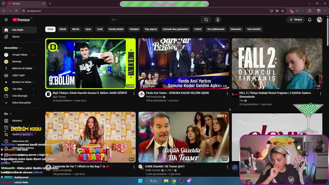Viewport: 329px width, 185px height.
Task: Open Poll Production channel avatar
Action: click(142, 94)
